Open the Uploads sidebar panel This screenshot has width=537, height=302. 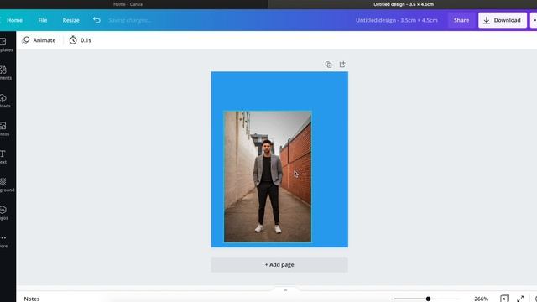click(5, 101)
